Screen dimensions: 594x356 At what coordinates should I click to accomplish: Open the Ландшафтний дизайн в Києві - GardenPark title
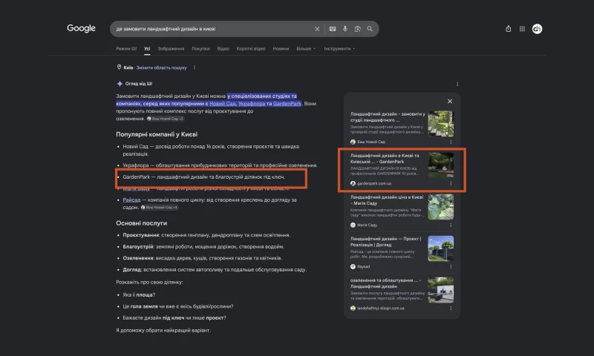pyautogui.click(x=385, y=159)
